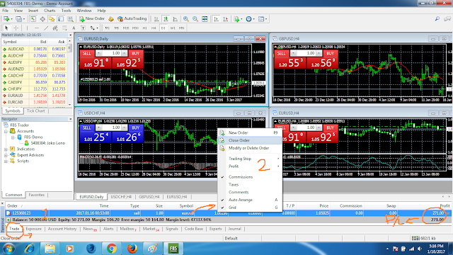Select the AUDCAD row in Market Watch
Viewport: 453px width, 255px height.
point(35,49)
